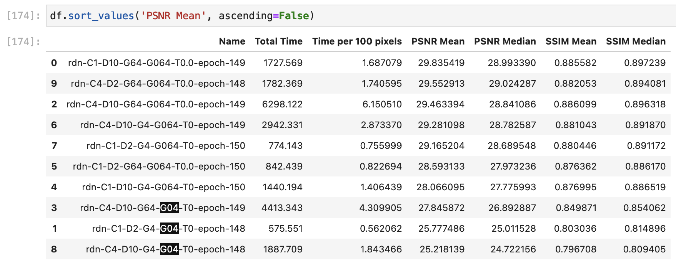Click the SSIM Median column header

636,41
